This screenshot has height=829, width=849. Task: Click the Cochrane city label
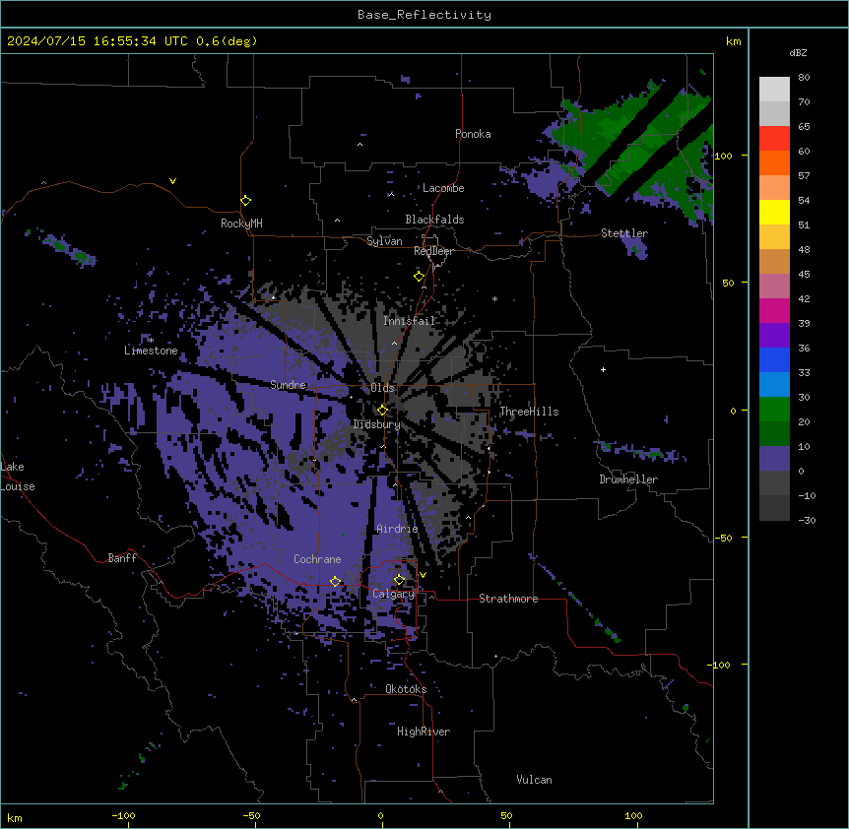pos(317,559)
